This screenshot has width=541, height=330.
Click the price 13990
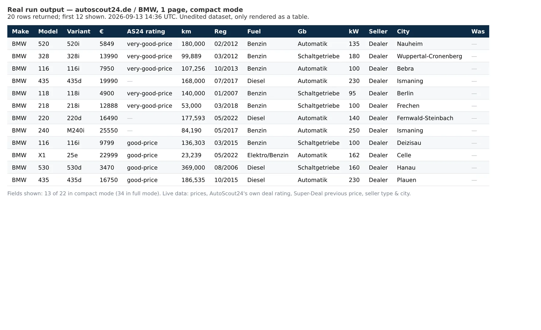pyautogui.click(x=109, y=56)
